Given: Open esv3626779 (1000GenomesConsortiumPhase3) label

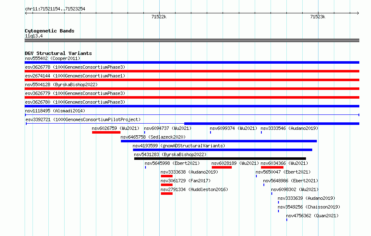Looking at the screenshot, I should pyautogui.click(x=75, y=93).
